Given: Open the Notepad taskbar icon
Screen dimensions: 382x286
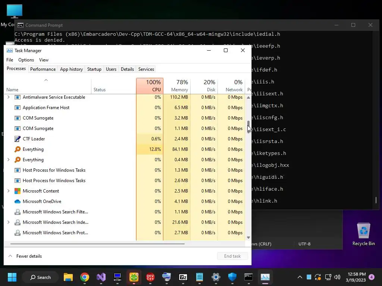Looking at the screenshot, I should point(199,277).
